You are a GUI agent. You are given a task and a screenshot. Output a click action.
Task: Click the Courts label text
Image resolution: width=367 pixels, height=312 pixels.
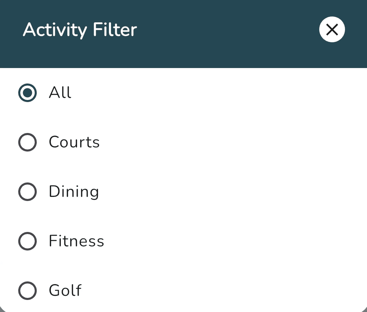click(x=74, y=142)
